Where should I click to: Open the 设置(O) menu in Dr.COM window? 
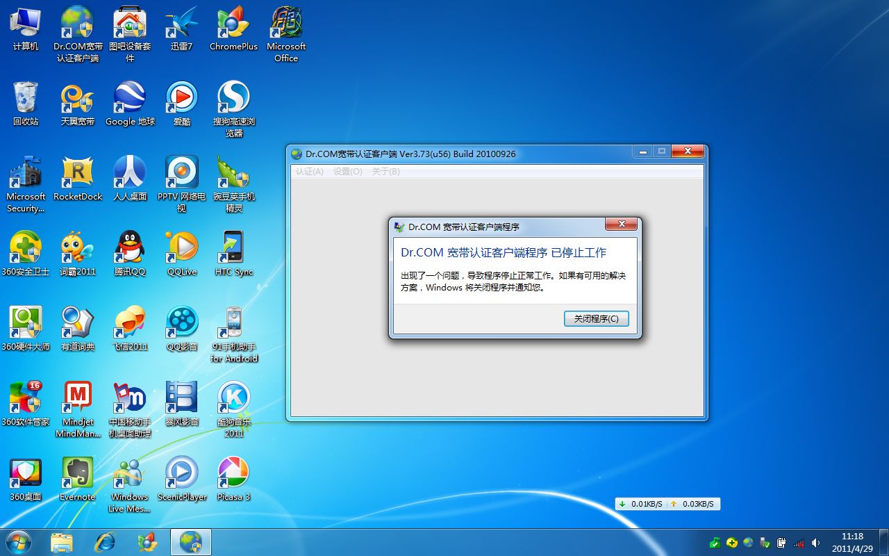(x=347, y=171)
